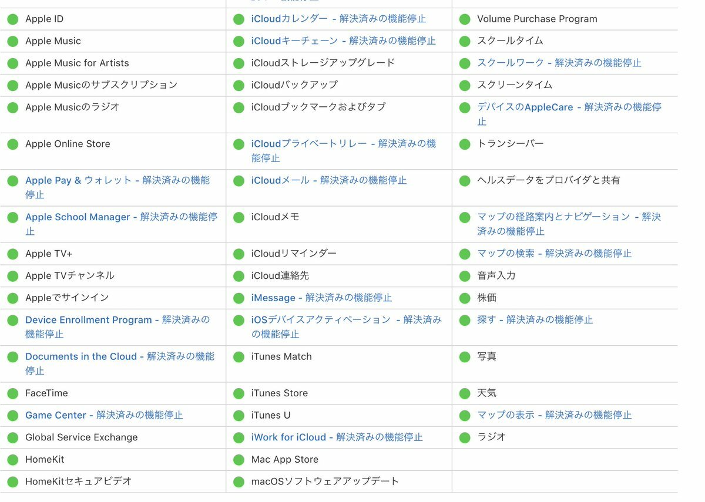The width and height of the screenshot is (705, 502).
Task: Open the iCloudキーチェーン resolved outage link
Action: pyautogui.click(x=343, y=41)
